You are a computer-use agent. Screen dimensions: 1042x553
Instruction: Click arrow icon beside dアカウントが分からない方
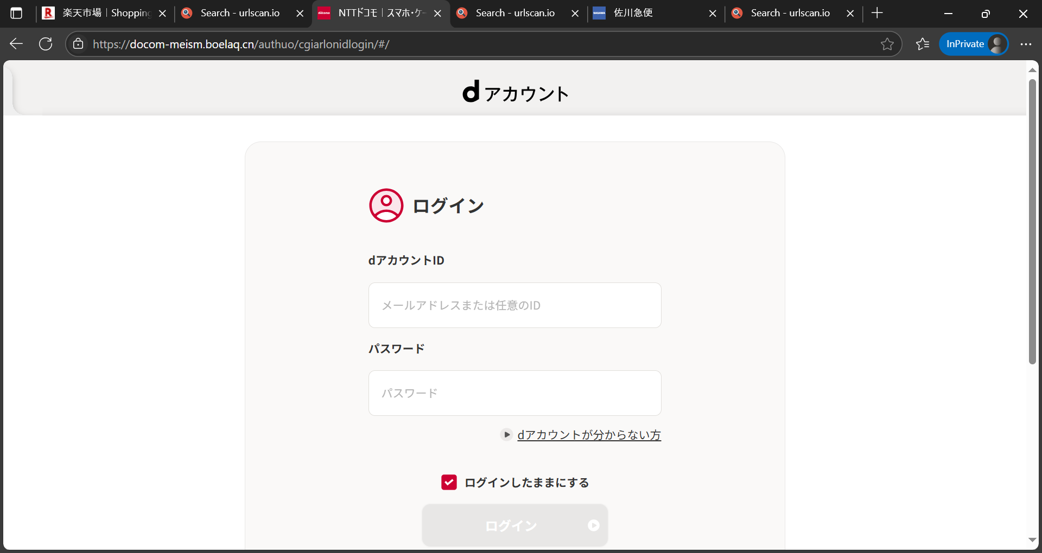point(506,435)
